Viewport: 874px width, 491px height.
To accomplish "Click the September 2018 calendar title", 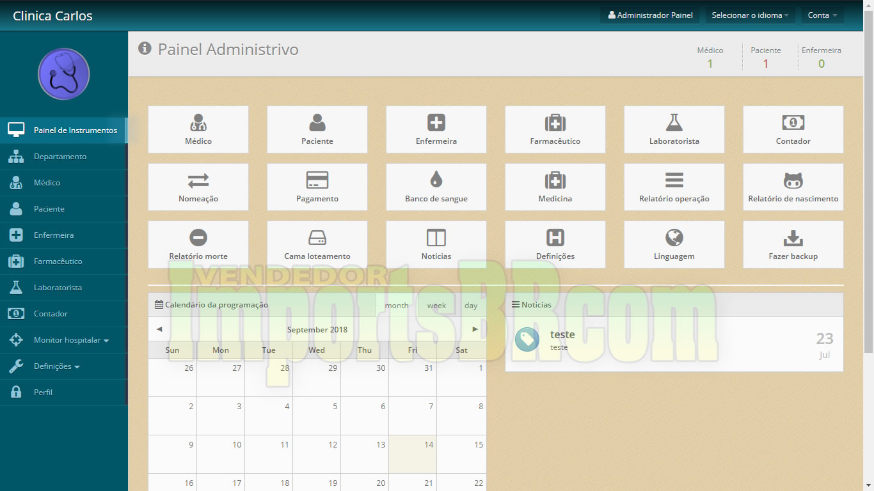I will [x=317, y=330].
